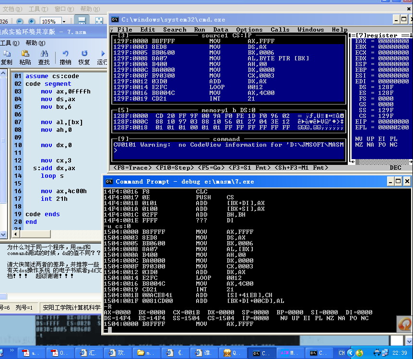Click editor line 17 'int 21h'
The image size is (413, 359).
(54, 199)
